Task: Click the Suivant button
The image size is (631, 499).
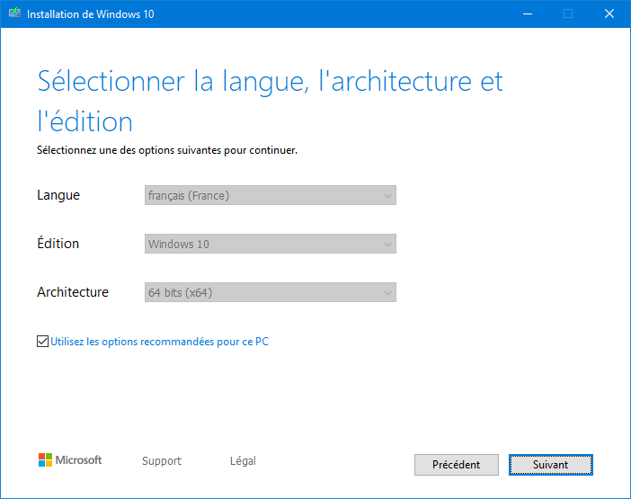Action: point(550,465)
